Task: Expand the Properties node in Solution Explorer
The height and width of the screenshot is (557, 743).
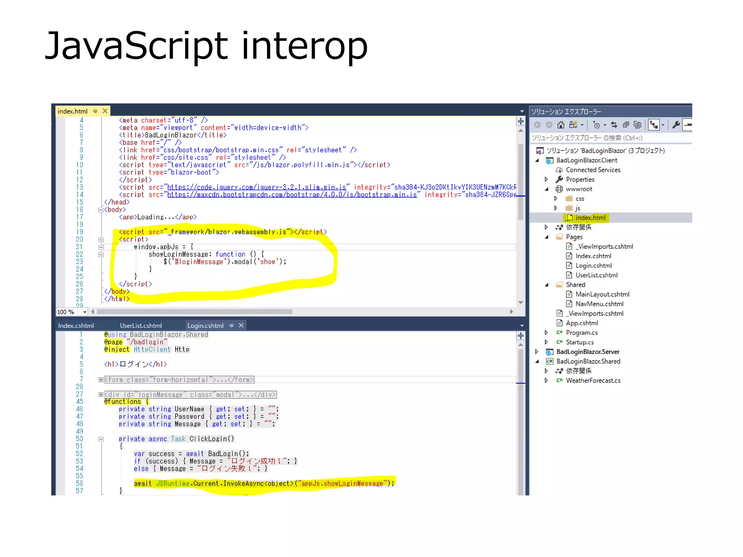Action: 546,179
